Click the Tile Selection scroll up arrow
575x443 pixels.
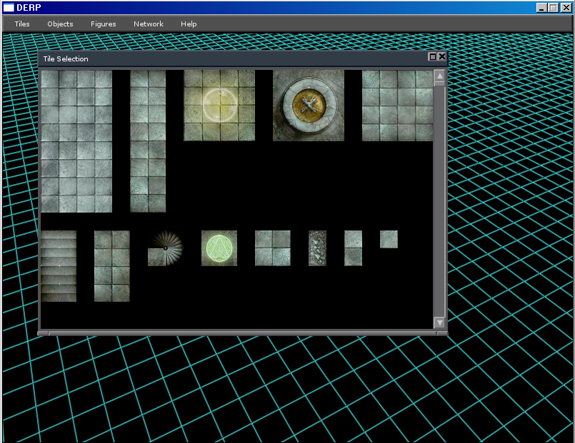pos(439,76)
